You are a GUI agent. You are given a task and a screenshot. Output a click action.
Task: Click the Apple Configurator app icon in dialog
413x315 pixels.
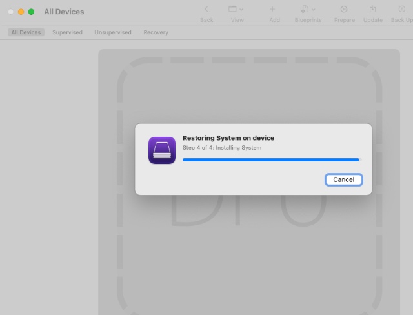tap(162, 150)
